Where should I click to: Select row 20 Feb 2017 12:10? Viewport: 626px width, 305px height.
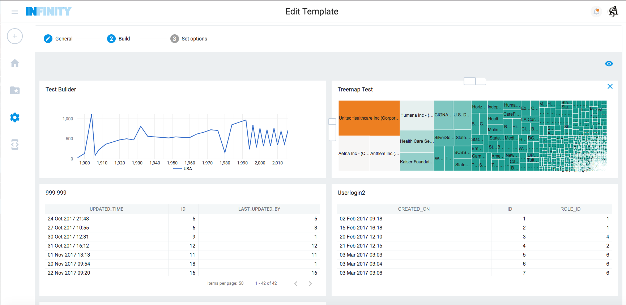tap(474, 237)
